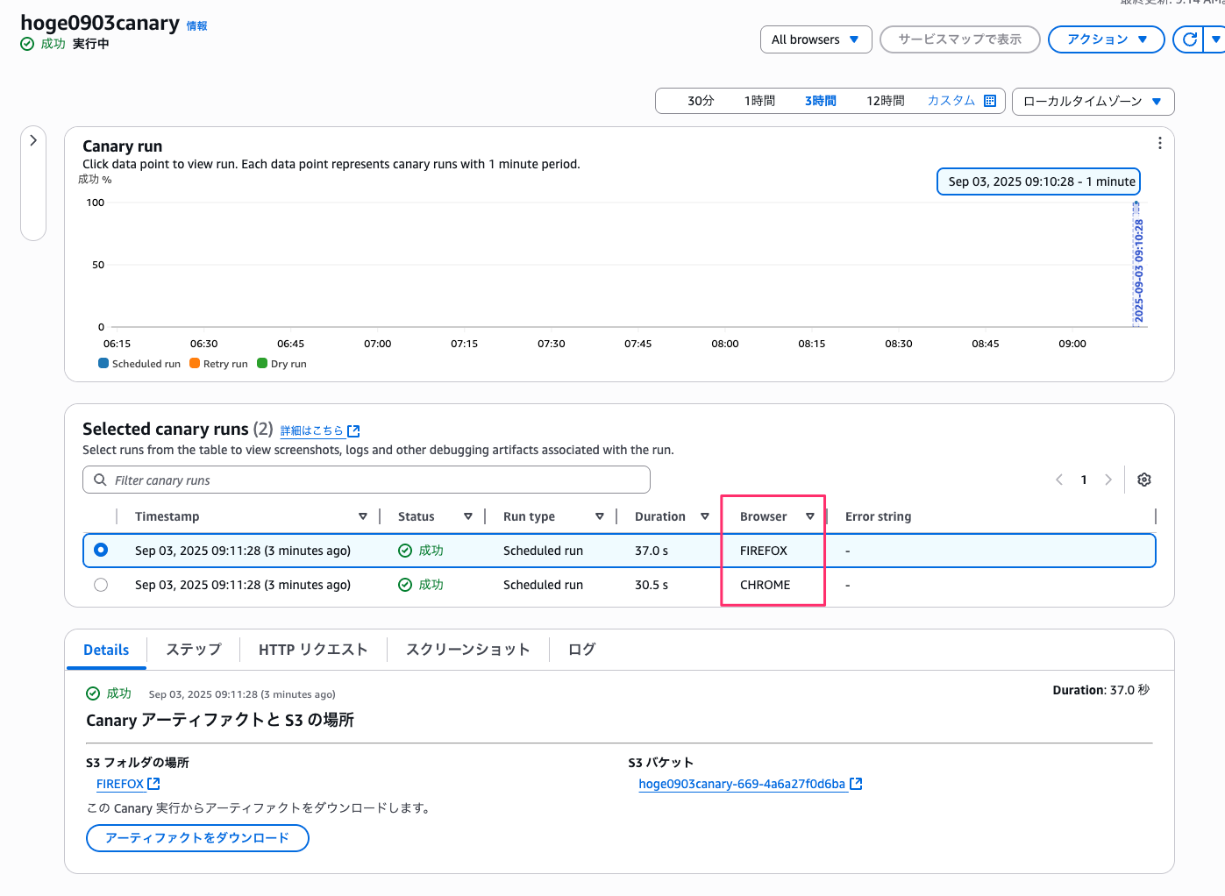Click the 情報 link next to canary name
The height and width of the screenshot is (896, 1225).
(x=197, y=26)
